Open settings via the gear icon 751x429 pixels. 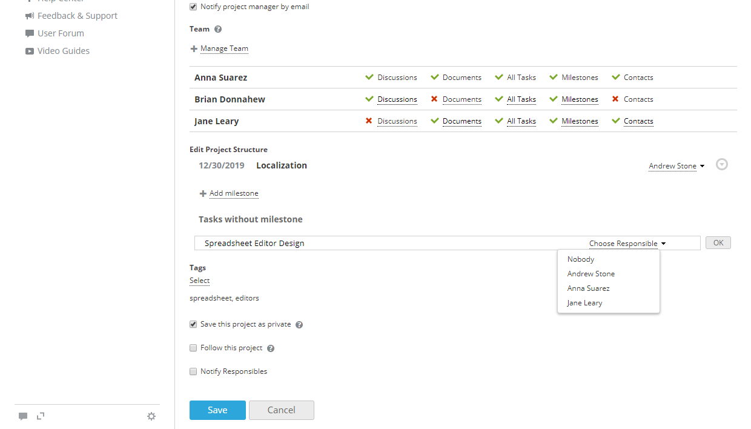coord(151,416)
